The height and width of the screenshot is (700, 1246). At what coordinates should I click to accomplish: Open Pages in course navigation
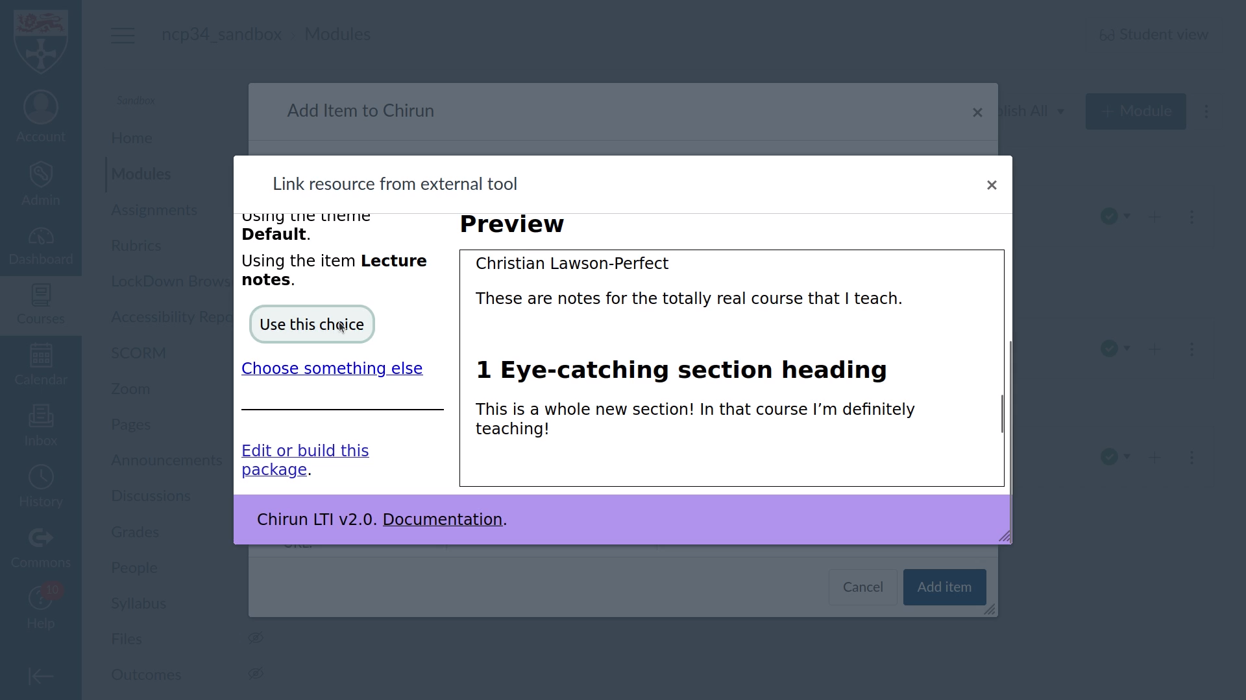(130, 425)
